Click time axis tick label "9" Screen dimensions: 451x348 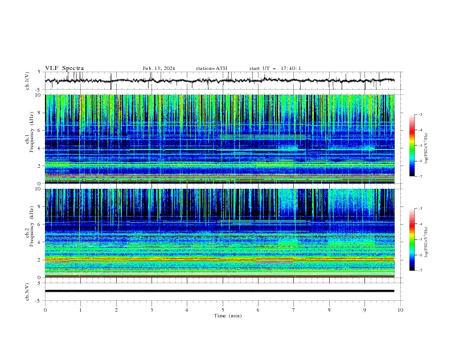click(364, 310)
